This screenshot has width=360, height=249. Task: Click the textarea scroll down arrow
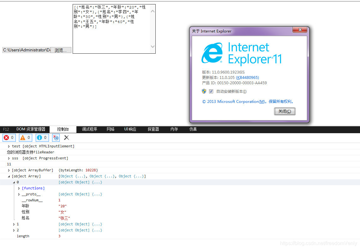[x=153, y=47]
